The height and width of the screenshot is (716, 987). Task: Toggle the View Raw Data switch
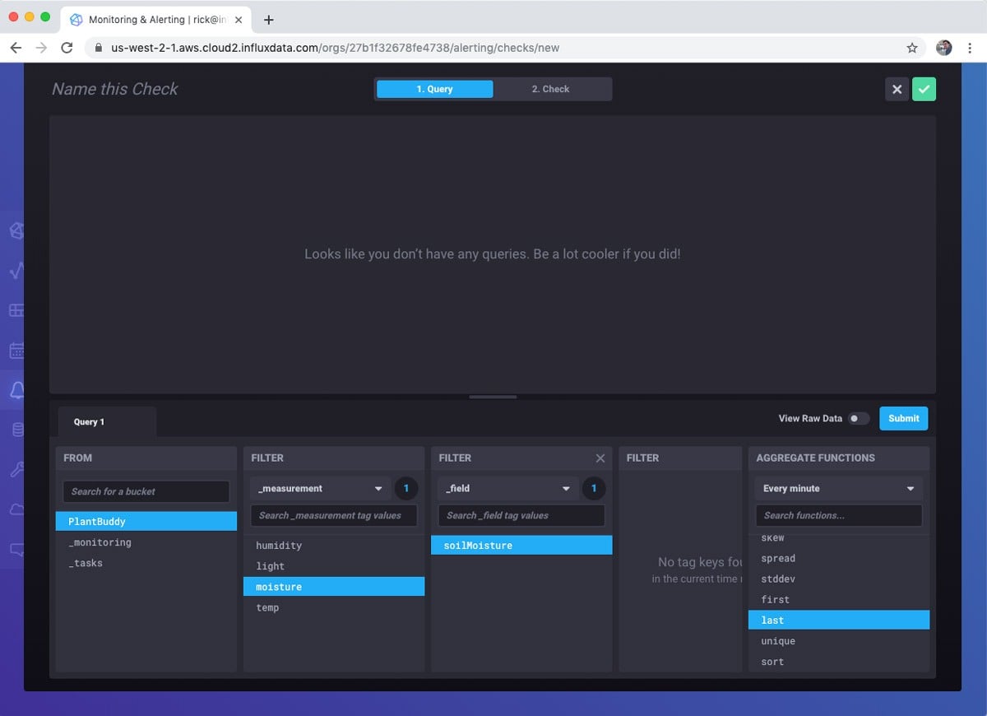[860, 418]
